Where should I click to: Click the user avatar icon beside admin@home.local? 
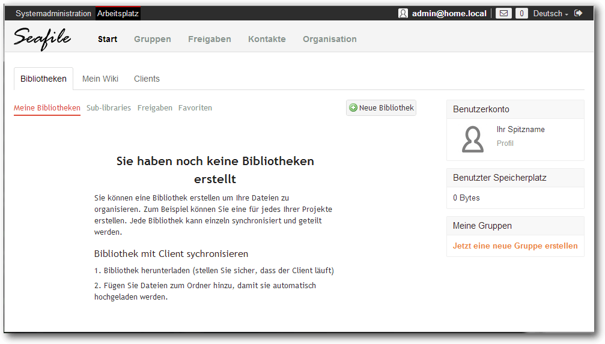pyautogui.click(x=403, y=13)
